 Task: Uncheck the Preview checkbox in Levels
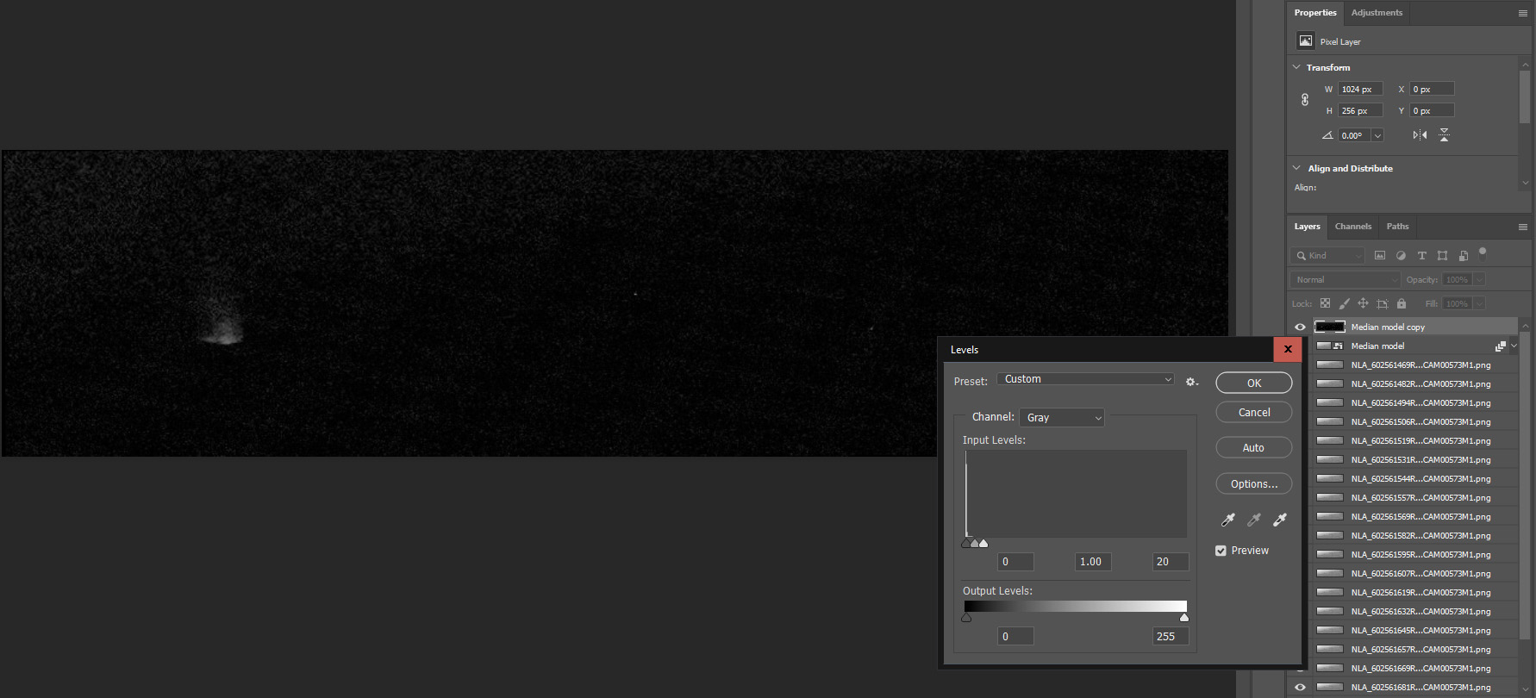1221,551
